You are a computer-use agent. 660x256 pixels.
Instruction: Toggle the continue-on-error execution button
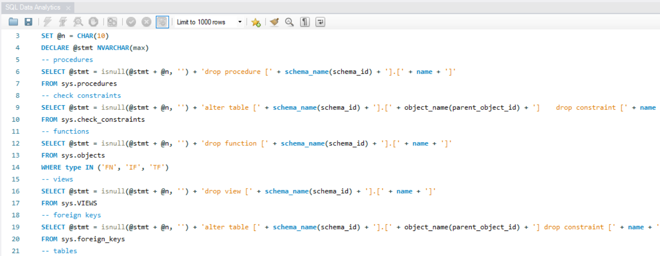[112, 22]
